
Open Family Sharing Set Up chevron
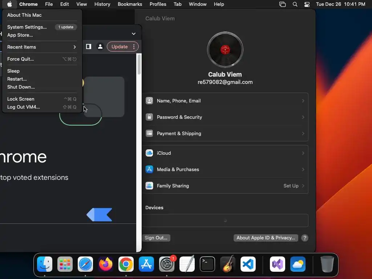point(303,186)
